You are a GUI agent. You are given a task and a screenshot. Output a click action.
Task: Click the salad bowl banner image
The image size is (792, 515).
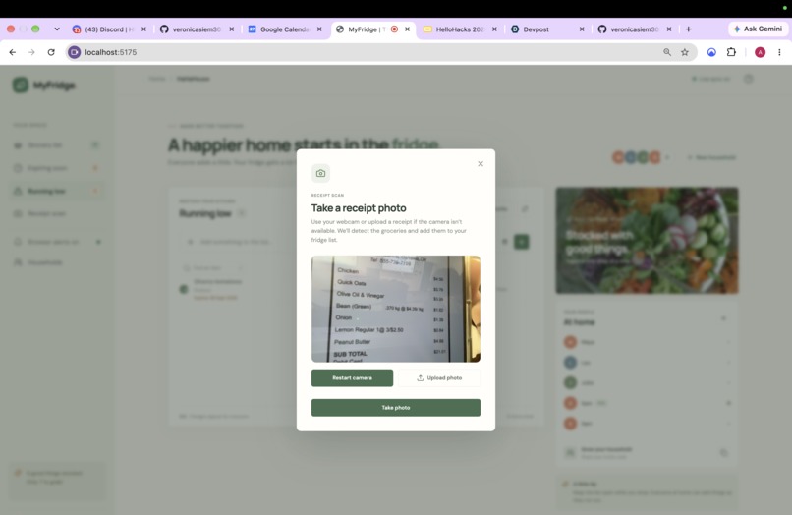647,241
